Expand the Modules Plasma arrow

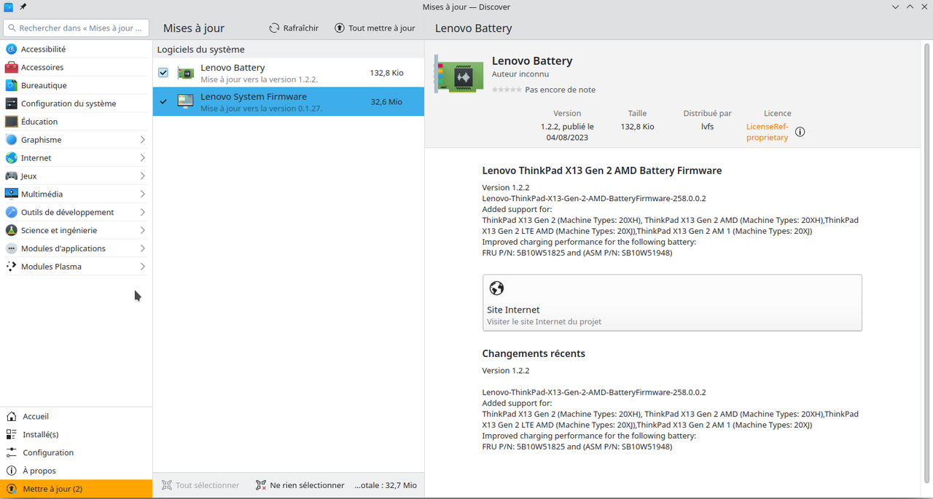click(x=142, y=267)
